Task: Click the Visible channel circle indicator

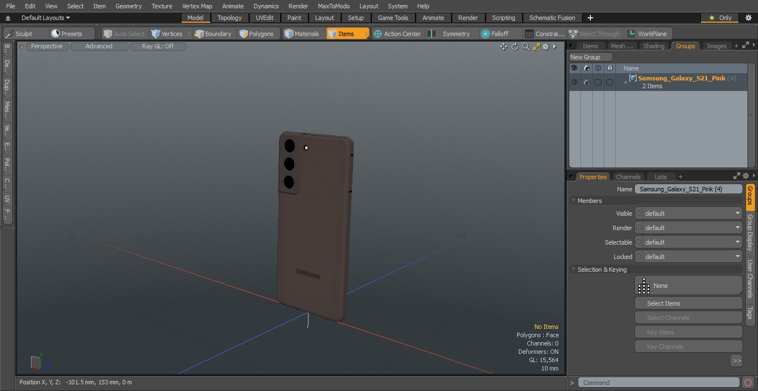Action: tap(639, 214)
